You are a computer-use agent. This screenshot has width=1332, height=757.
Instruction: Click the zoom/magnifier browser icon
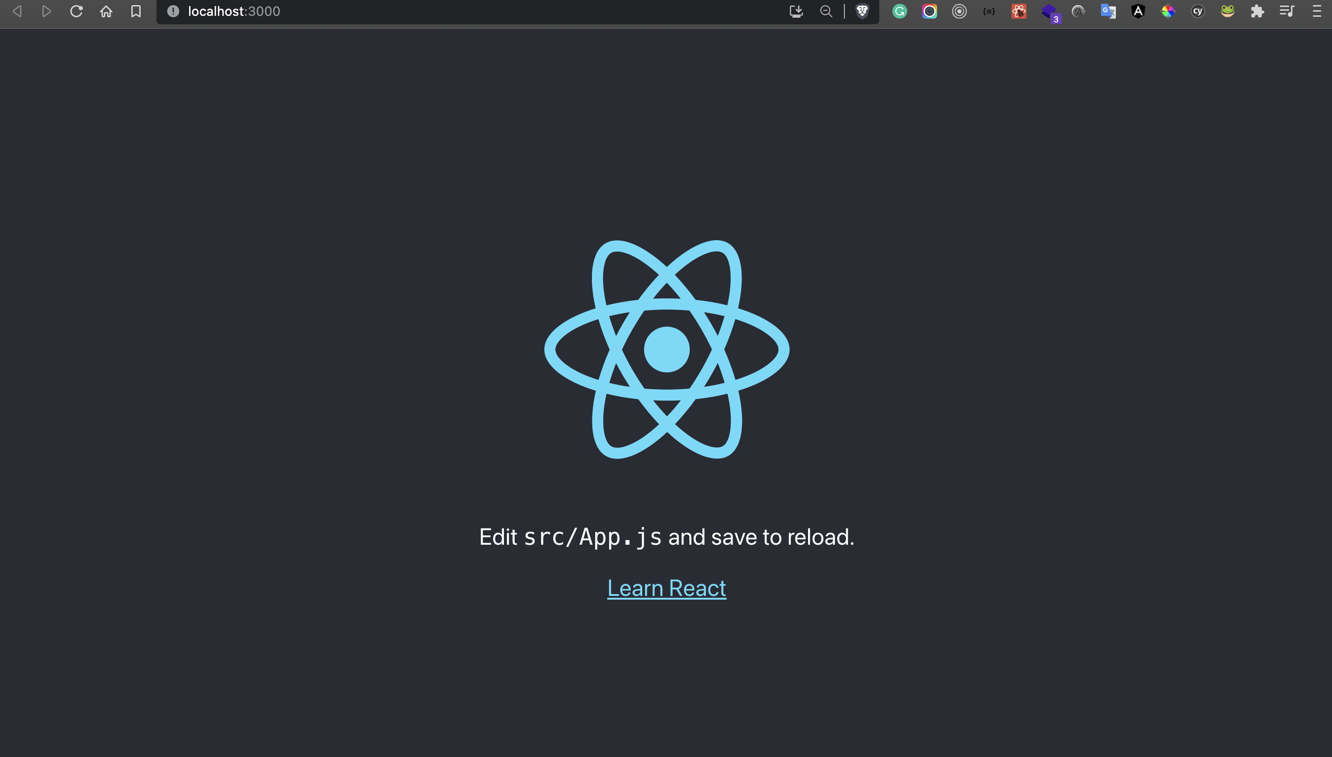coord(825,11)
